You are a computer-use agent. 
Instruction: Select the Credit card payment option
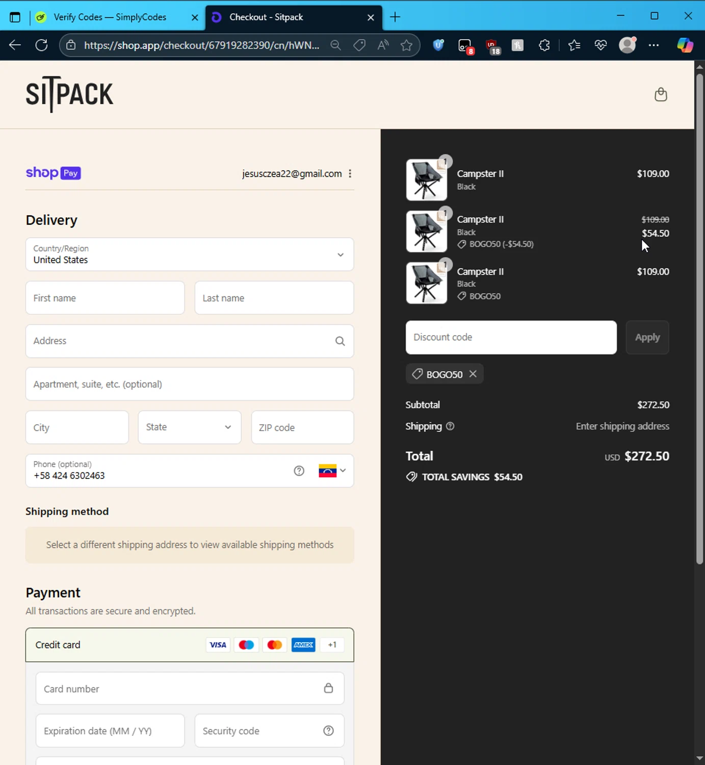[190, 645]
